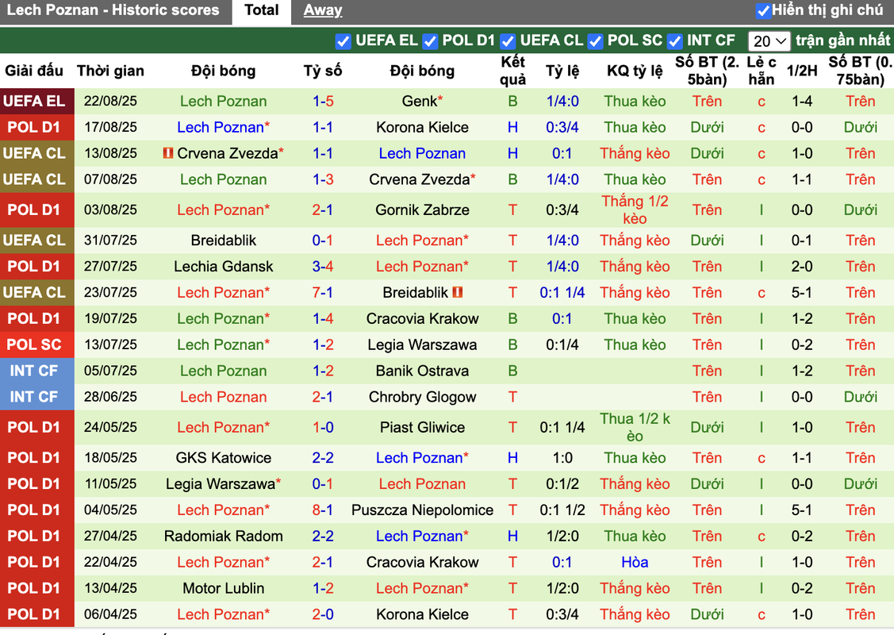Click Korona Kielce on 06/04/25
Viewport: 894px width, 635px height.
point(423,614)
